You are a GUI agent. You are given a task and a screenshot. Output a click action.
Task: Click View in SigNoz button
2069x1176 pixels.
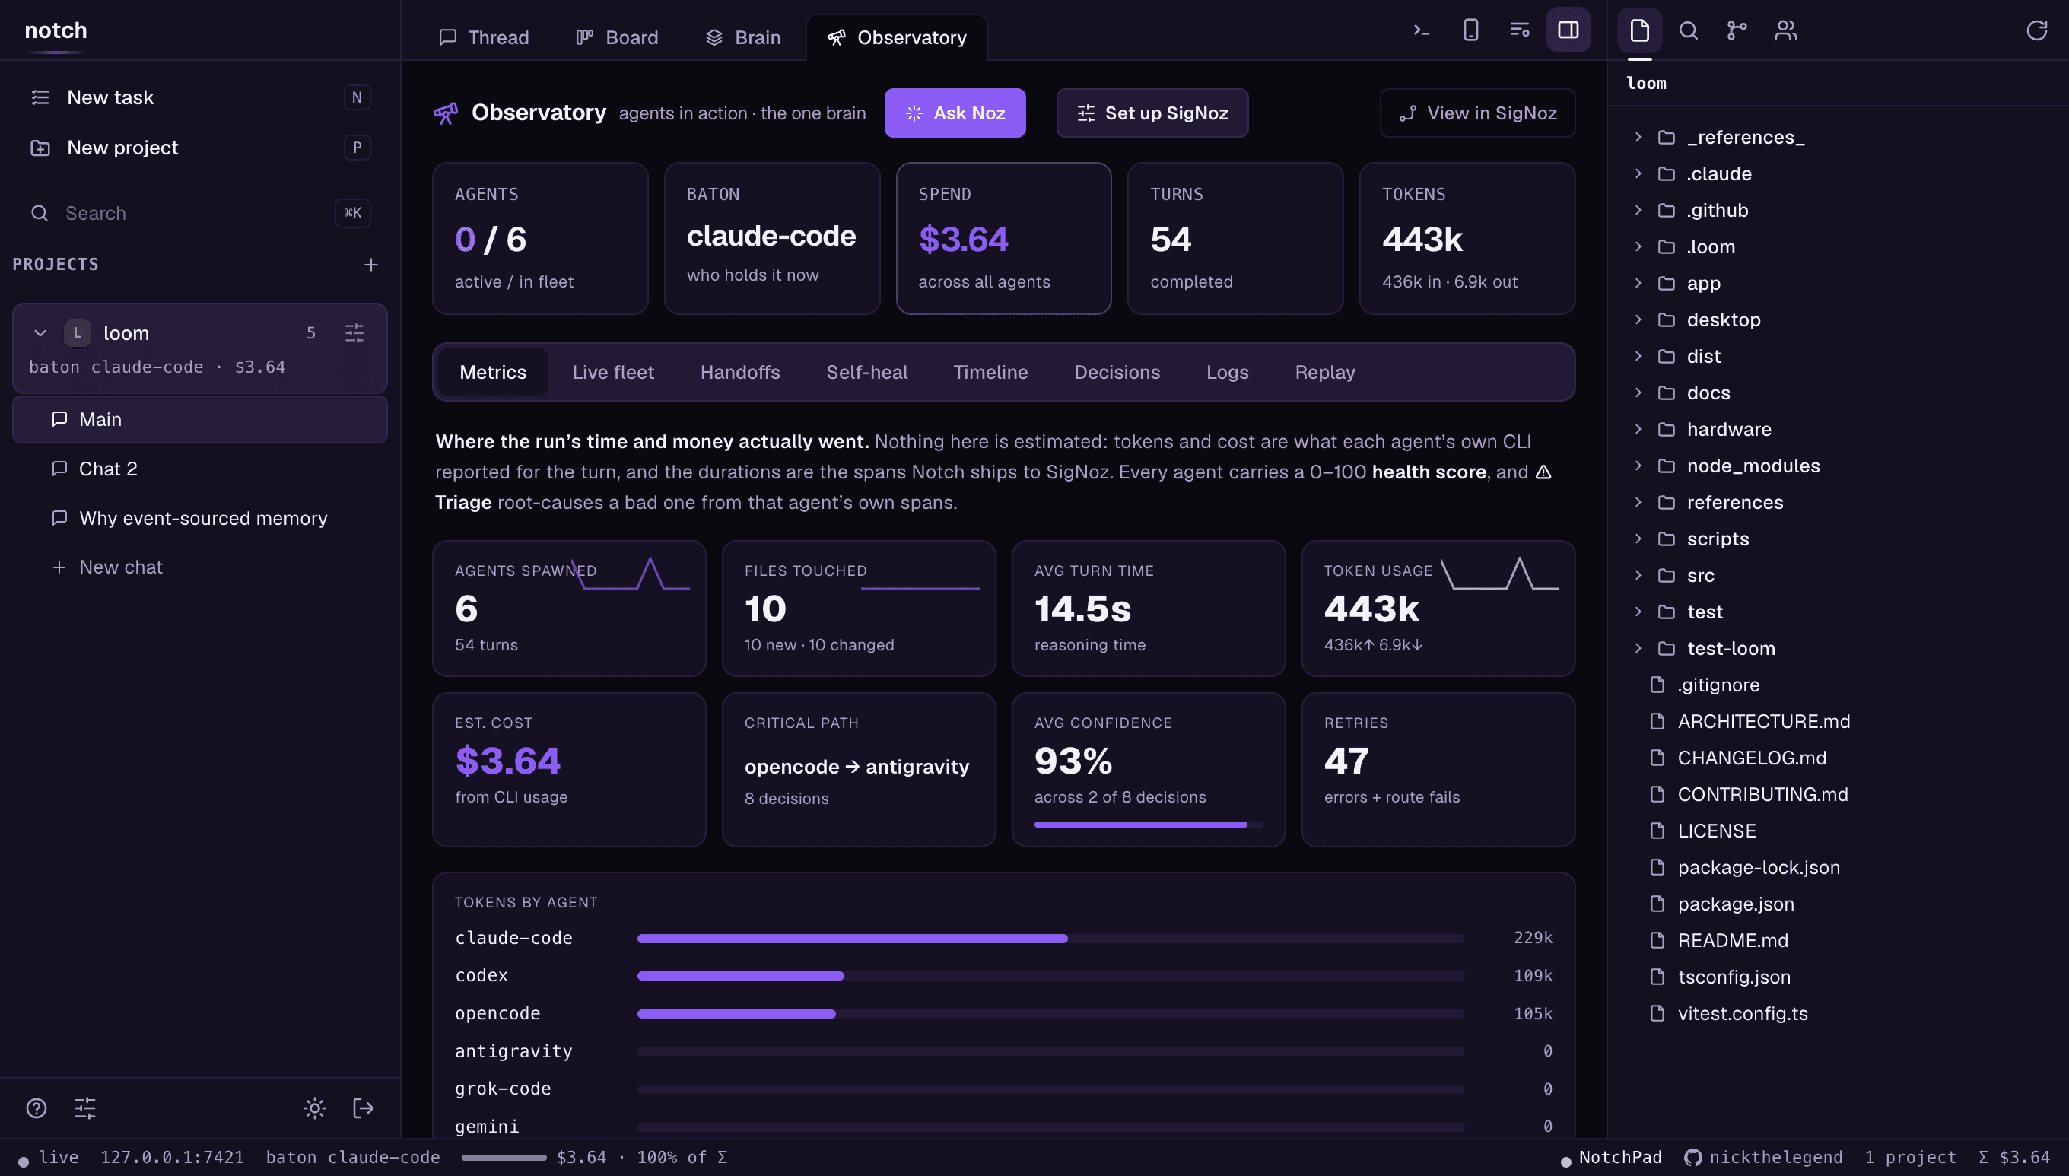click(x=1477, y=113)
